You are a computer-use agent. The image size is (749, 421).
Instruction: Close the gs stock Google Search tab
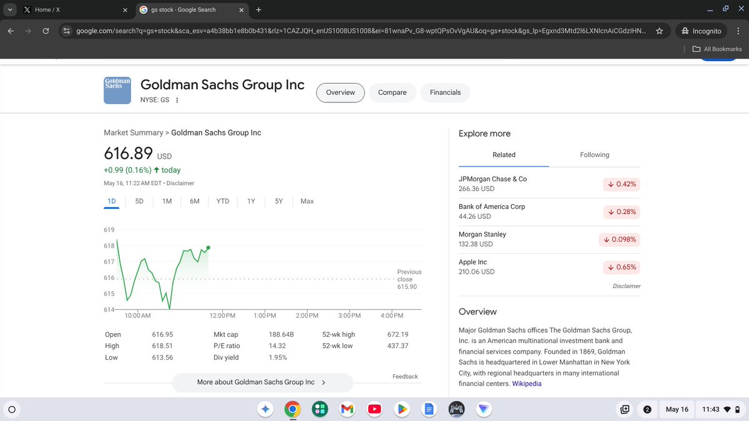(x=242, y=9)
